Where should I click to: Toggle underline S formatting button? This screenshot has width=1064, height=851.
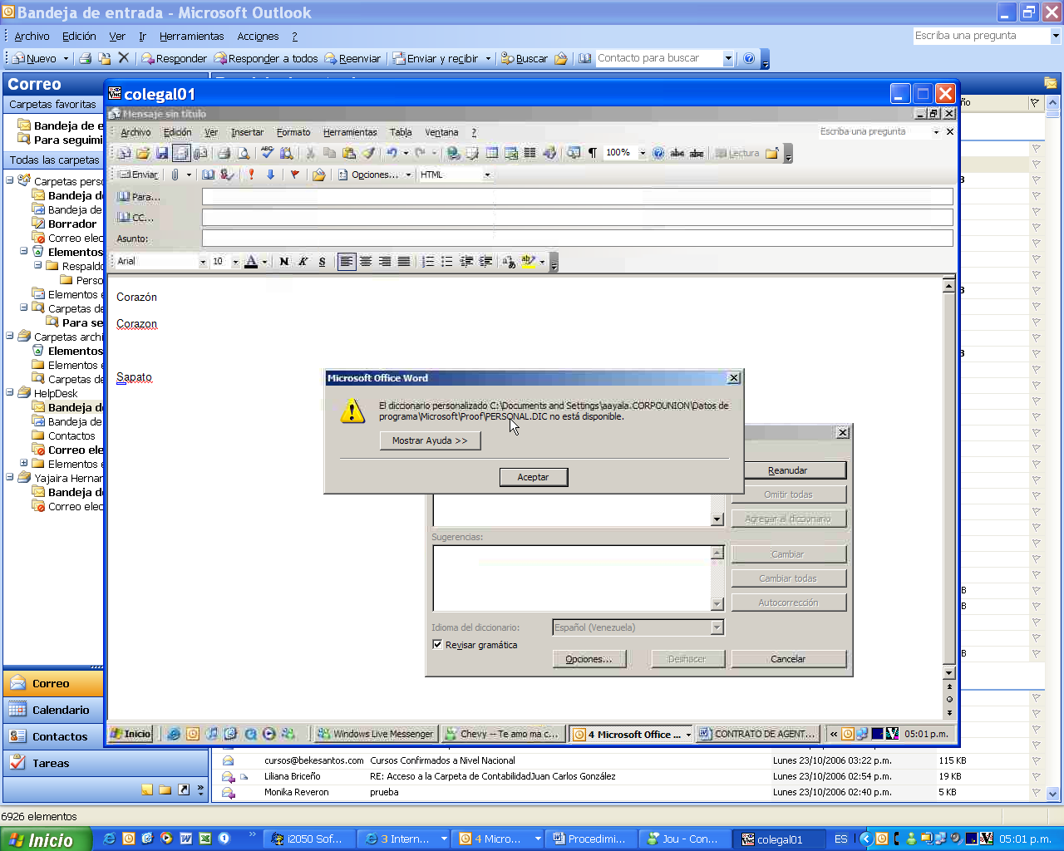pos(322,262)
